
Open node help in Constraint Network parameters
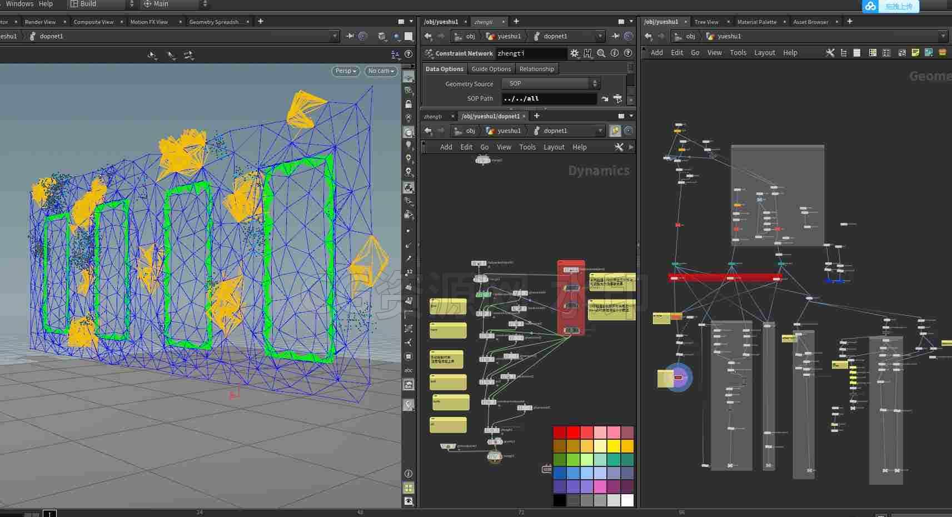[628, 53]
